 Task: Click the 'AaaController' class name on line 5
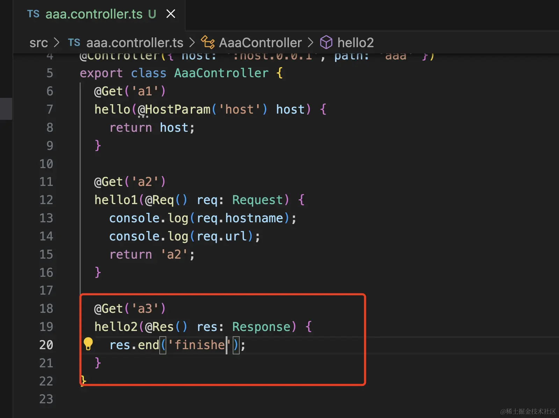point(222,73)
